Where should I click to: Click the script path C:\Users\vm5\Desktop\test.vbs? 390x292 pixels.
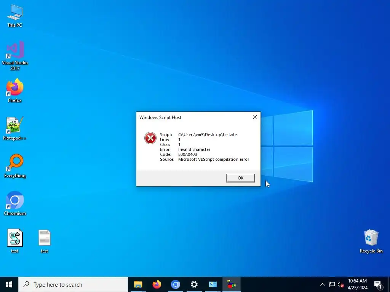(x=208, y=135)
